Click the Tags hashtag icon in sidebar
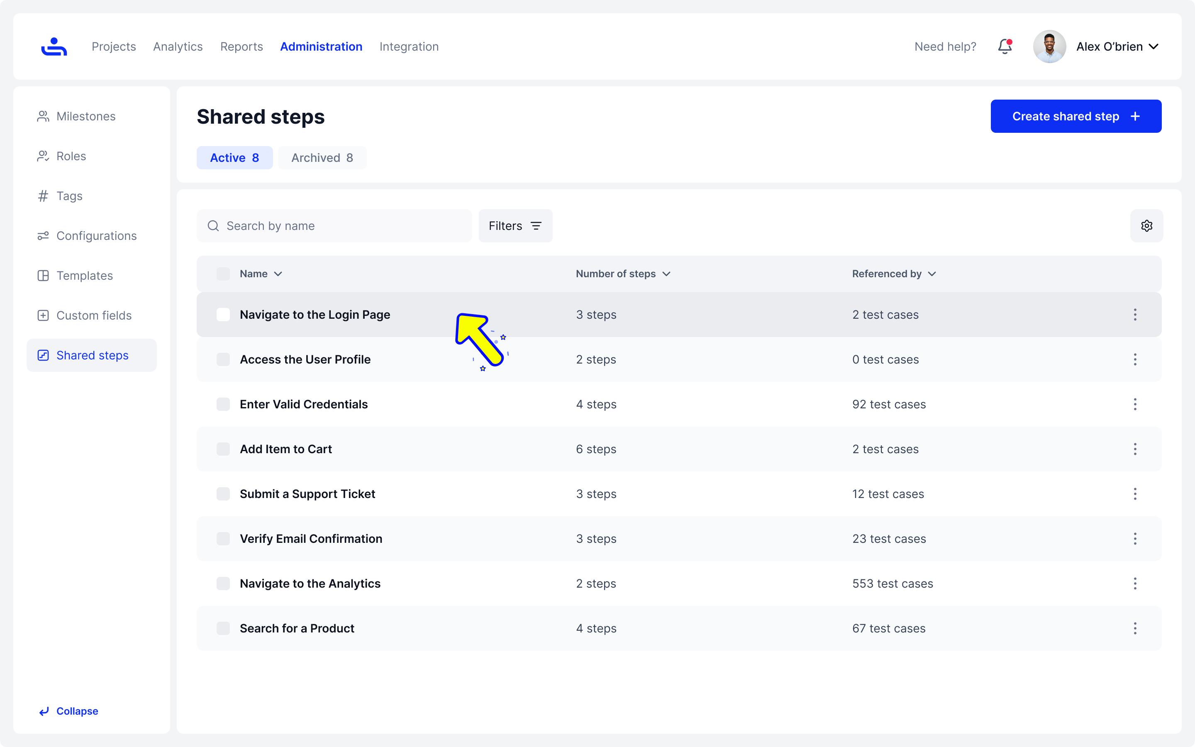 click(x=43, y=196)
